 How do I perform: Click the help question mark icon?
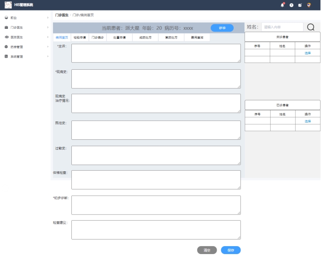point(291,5)
